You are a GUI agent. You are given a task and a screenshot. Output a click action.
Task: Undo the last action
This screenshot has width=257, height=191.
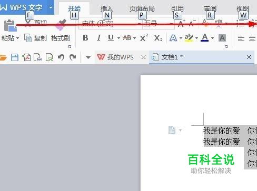click(x=61, y=57)
